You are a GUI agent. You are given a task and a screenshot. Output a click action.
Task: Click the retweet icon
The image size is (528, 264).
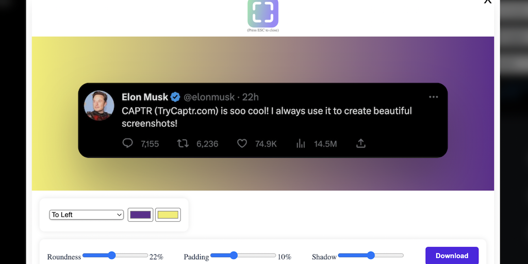(183, 143)
